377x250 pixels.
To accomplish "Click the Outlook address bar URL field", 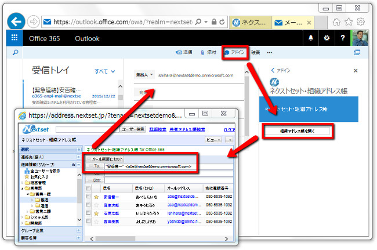I will pyautogui.click(x=122, y=22).
